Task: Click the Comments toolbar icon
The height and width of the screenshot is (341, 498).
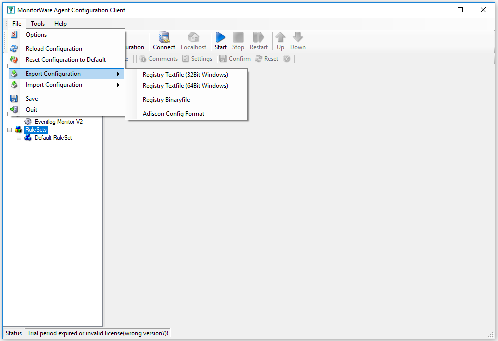Action: click(x=143, y=59)
